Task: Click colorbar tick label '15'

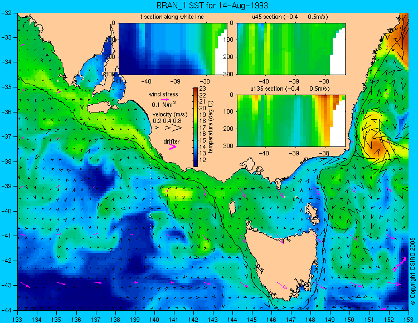Action: (x=203, y=140)
